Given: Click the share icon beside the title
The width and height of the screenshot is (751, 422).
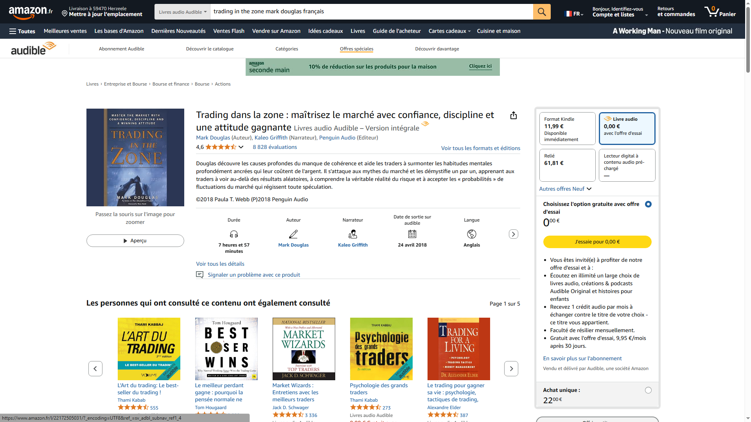Looking at the screenshot, I should (x=513, y=115).
